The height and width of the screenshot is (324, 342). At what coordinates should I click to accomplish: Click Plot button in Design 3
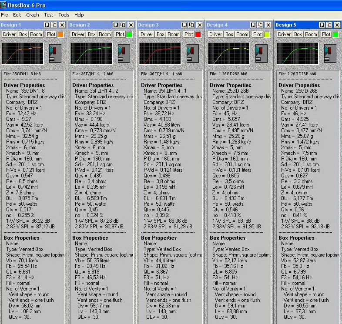pyautogui.click(x=189, y=34)
